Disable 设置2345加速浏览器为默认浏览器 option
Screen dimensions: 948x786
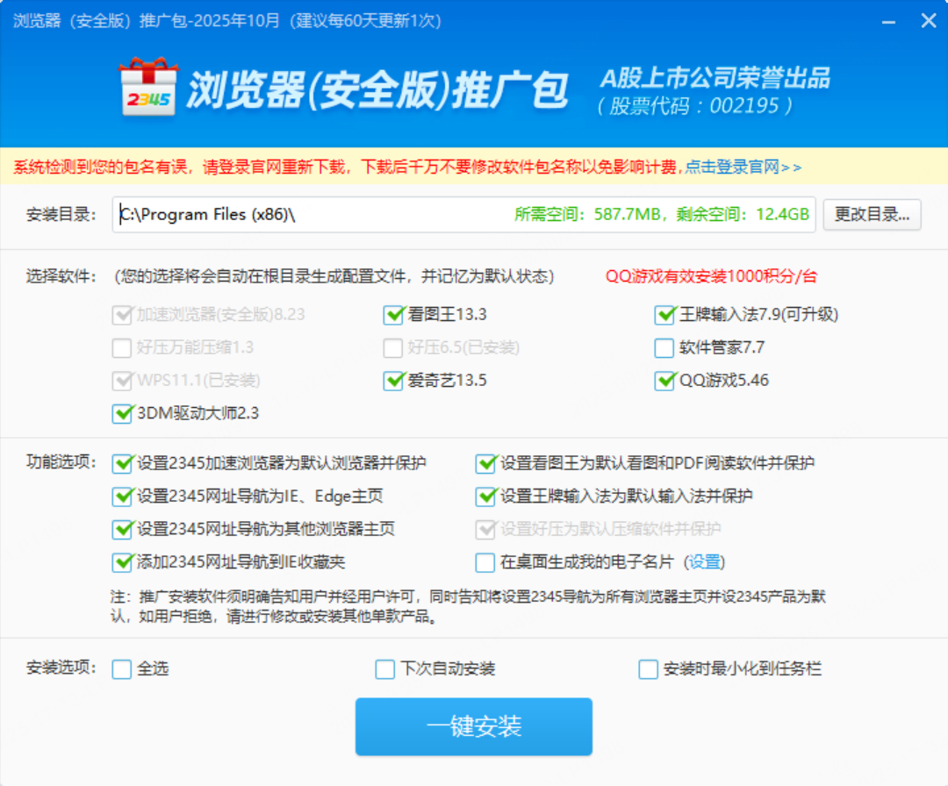click(122, 463)
